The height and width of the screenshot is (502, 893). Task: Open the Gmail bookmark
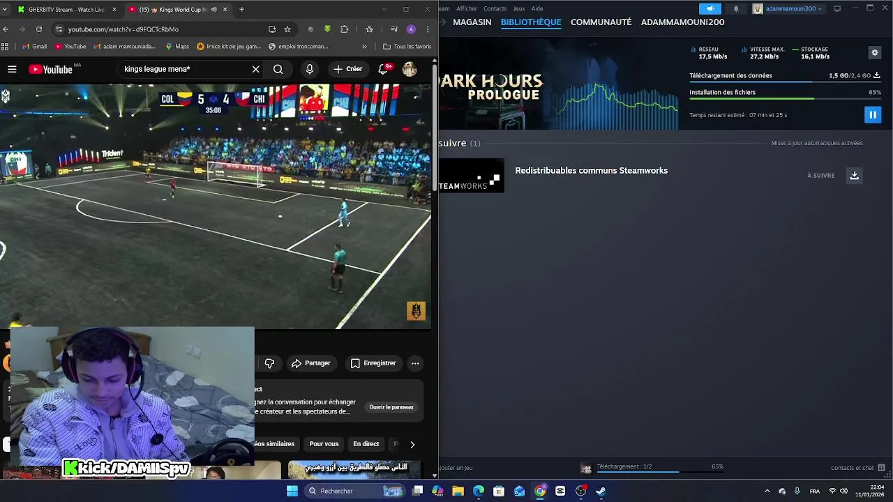click(x=35, y=47)
